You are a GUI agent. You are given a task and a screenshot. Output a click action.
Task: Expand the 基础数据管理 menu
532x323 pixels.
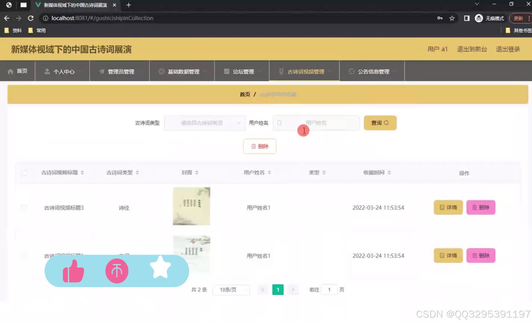(182, 71)
